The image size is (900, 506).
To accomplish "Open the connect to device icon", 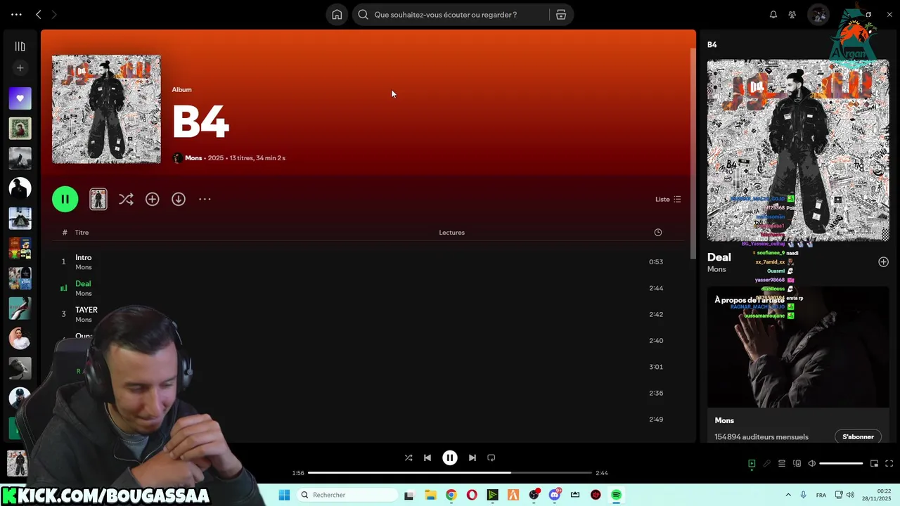I will pyautogui.click(x=797, y=464).
